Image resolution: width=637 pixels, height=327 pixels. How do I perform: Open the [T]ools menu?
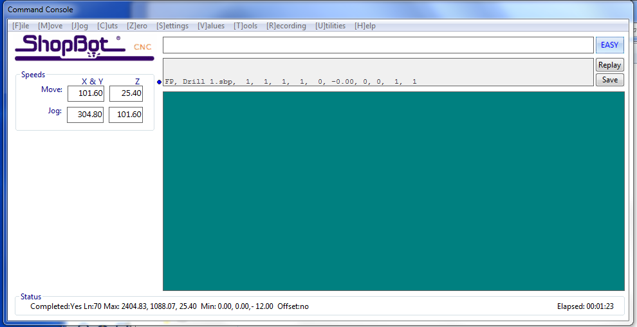(x=245, y=26)
